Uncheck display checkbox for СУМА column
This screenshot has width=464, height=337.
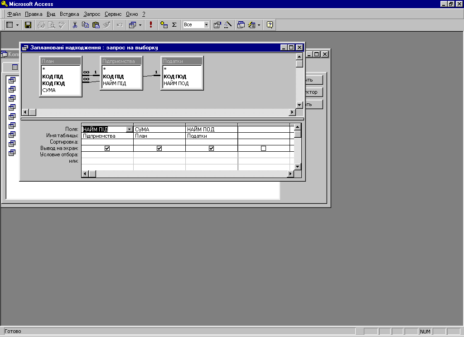point(159,148)
